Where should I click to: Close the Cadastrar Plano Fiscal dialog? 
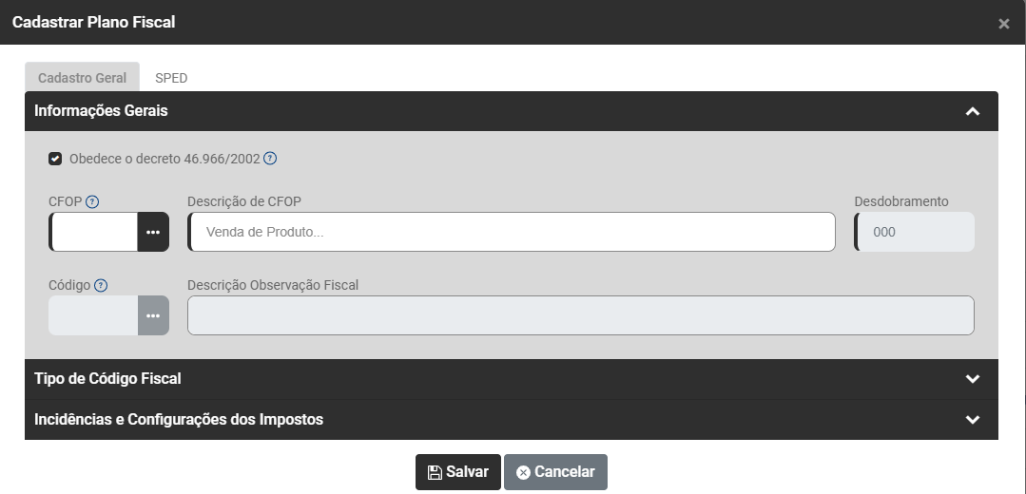(x=1003, y=24)
